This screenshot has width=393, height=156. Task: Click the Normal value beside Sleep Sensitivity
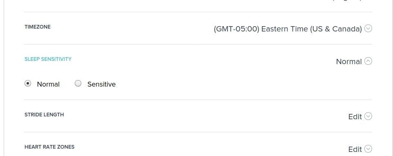point(348,62)
